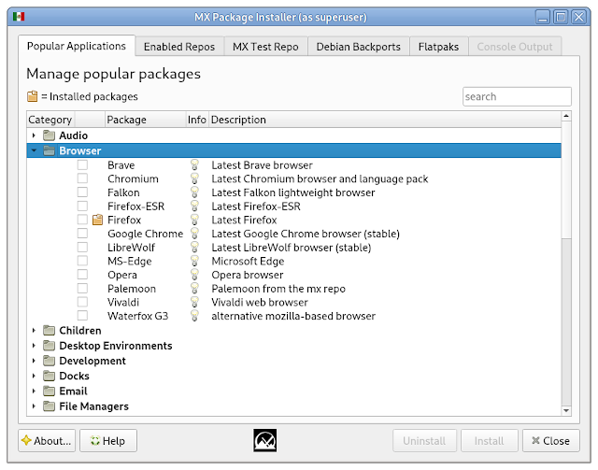598x470 pixels.
Task: Check the Falkon package checkbox
Action: 82,192
